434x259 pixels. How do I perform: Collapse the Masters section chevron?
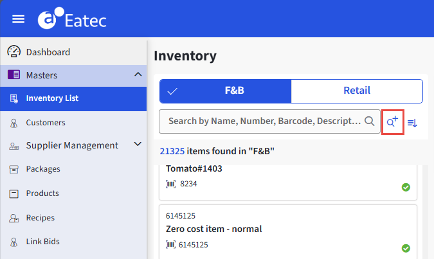(138, 75)
